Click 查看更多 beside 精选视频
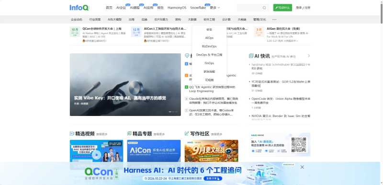 pos(101,134)
